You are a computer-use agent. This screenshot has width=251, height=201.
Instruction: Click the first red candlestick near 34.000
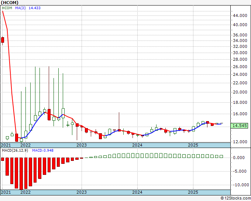[3, 40]
